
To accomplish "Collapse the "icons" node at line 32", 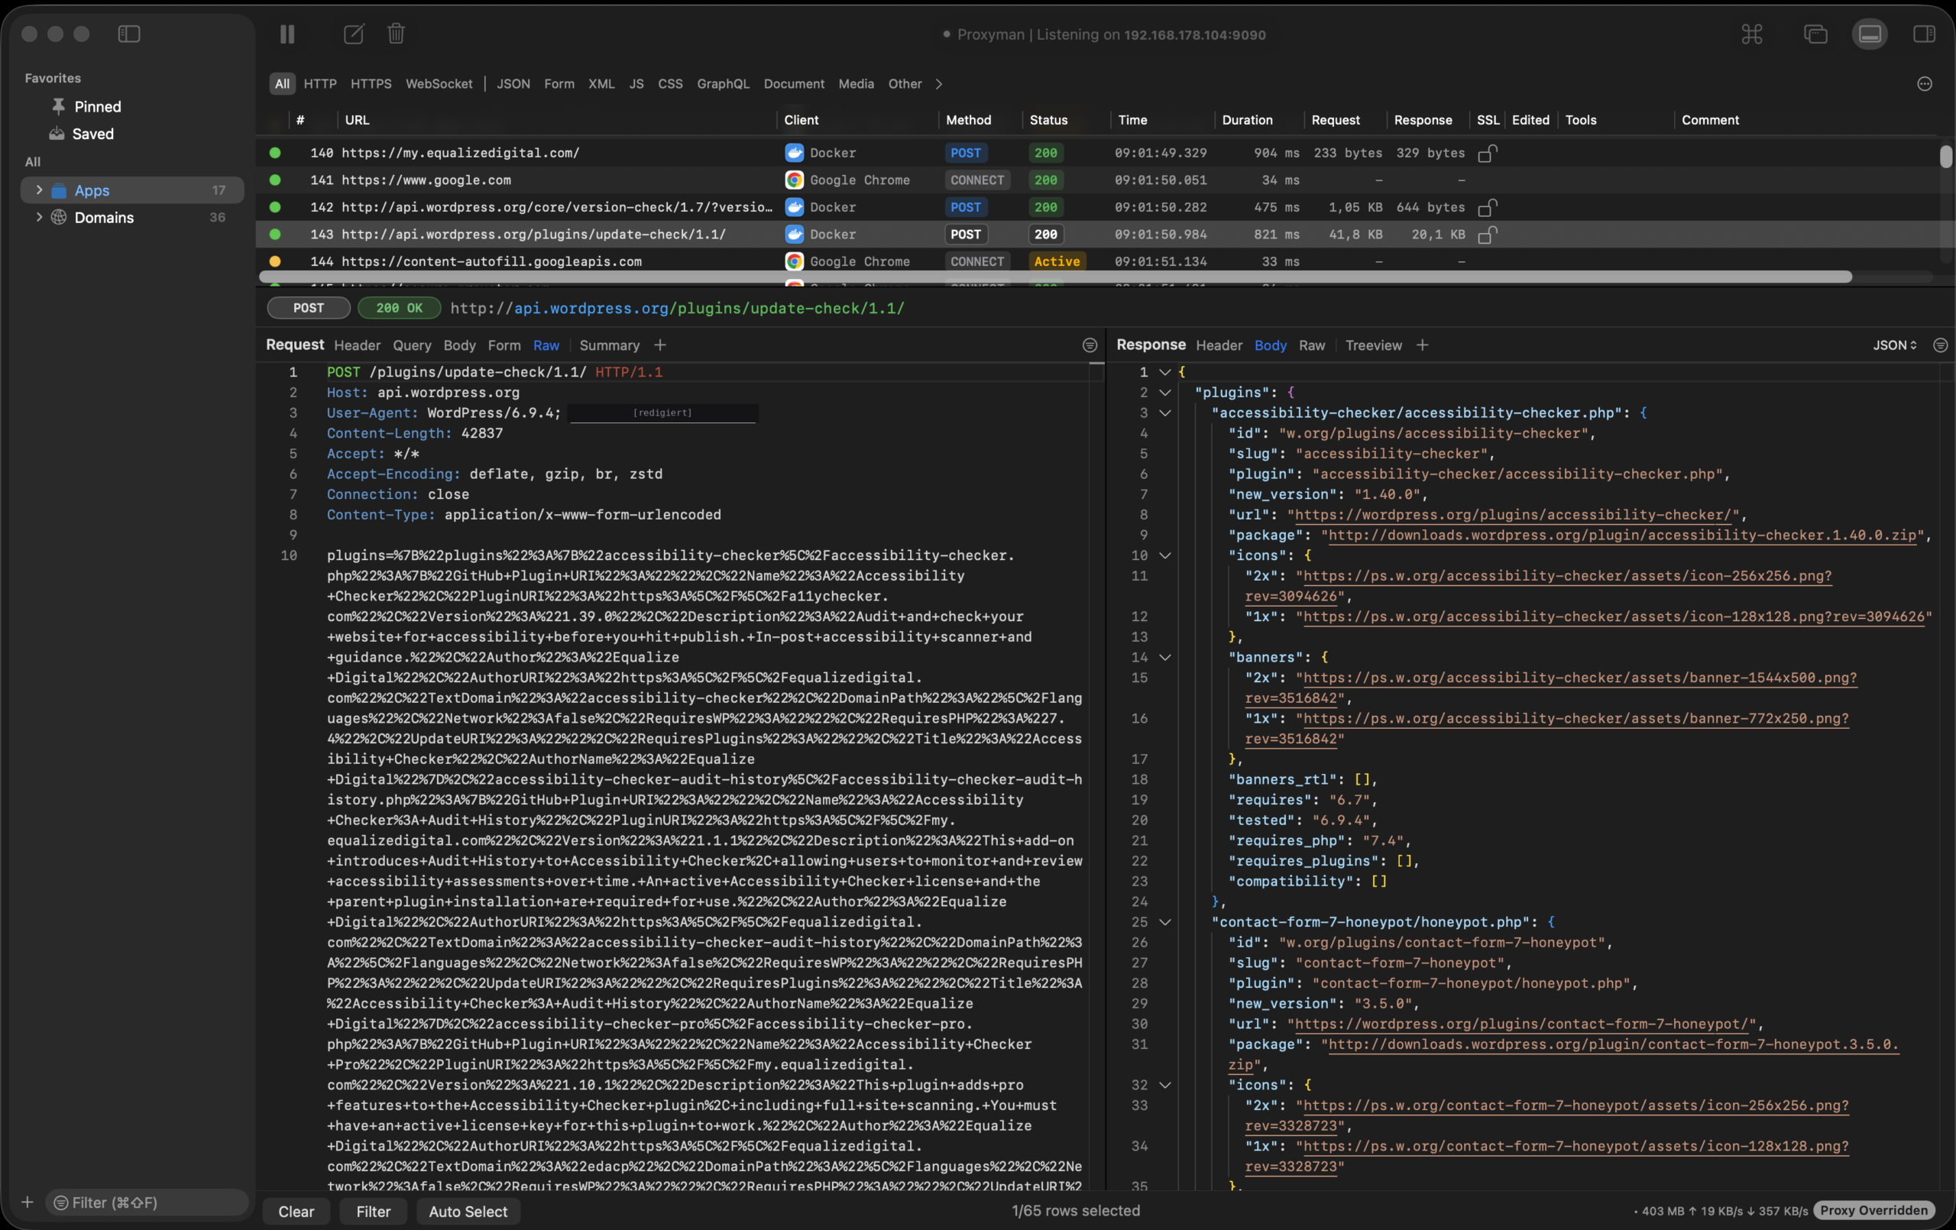I will click(1165, 1085).
